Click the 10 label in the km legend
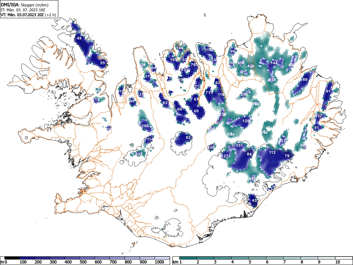The image size is (353, 265). (x=337, y=262)
